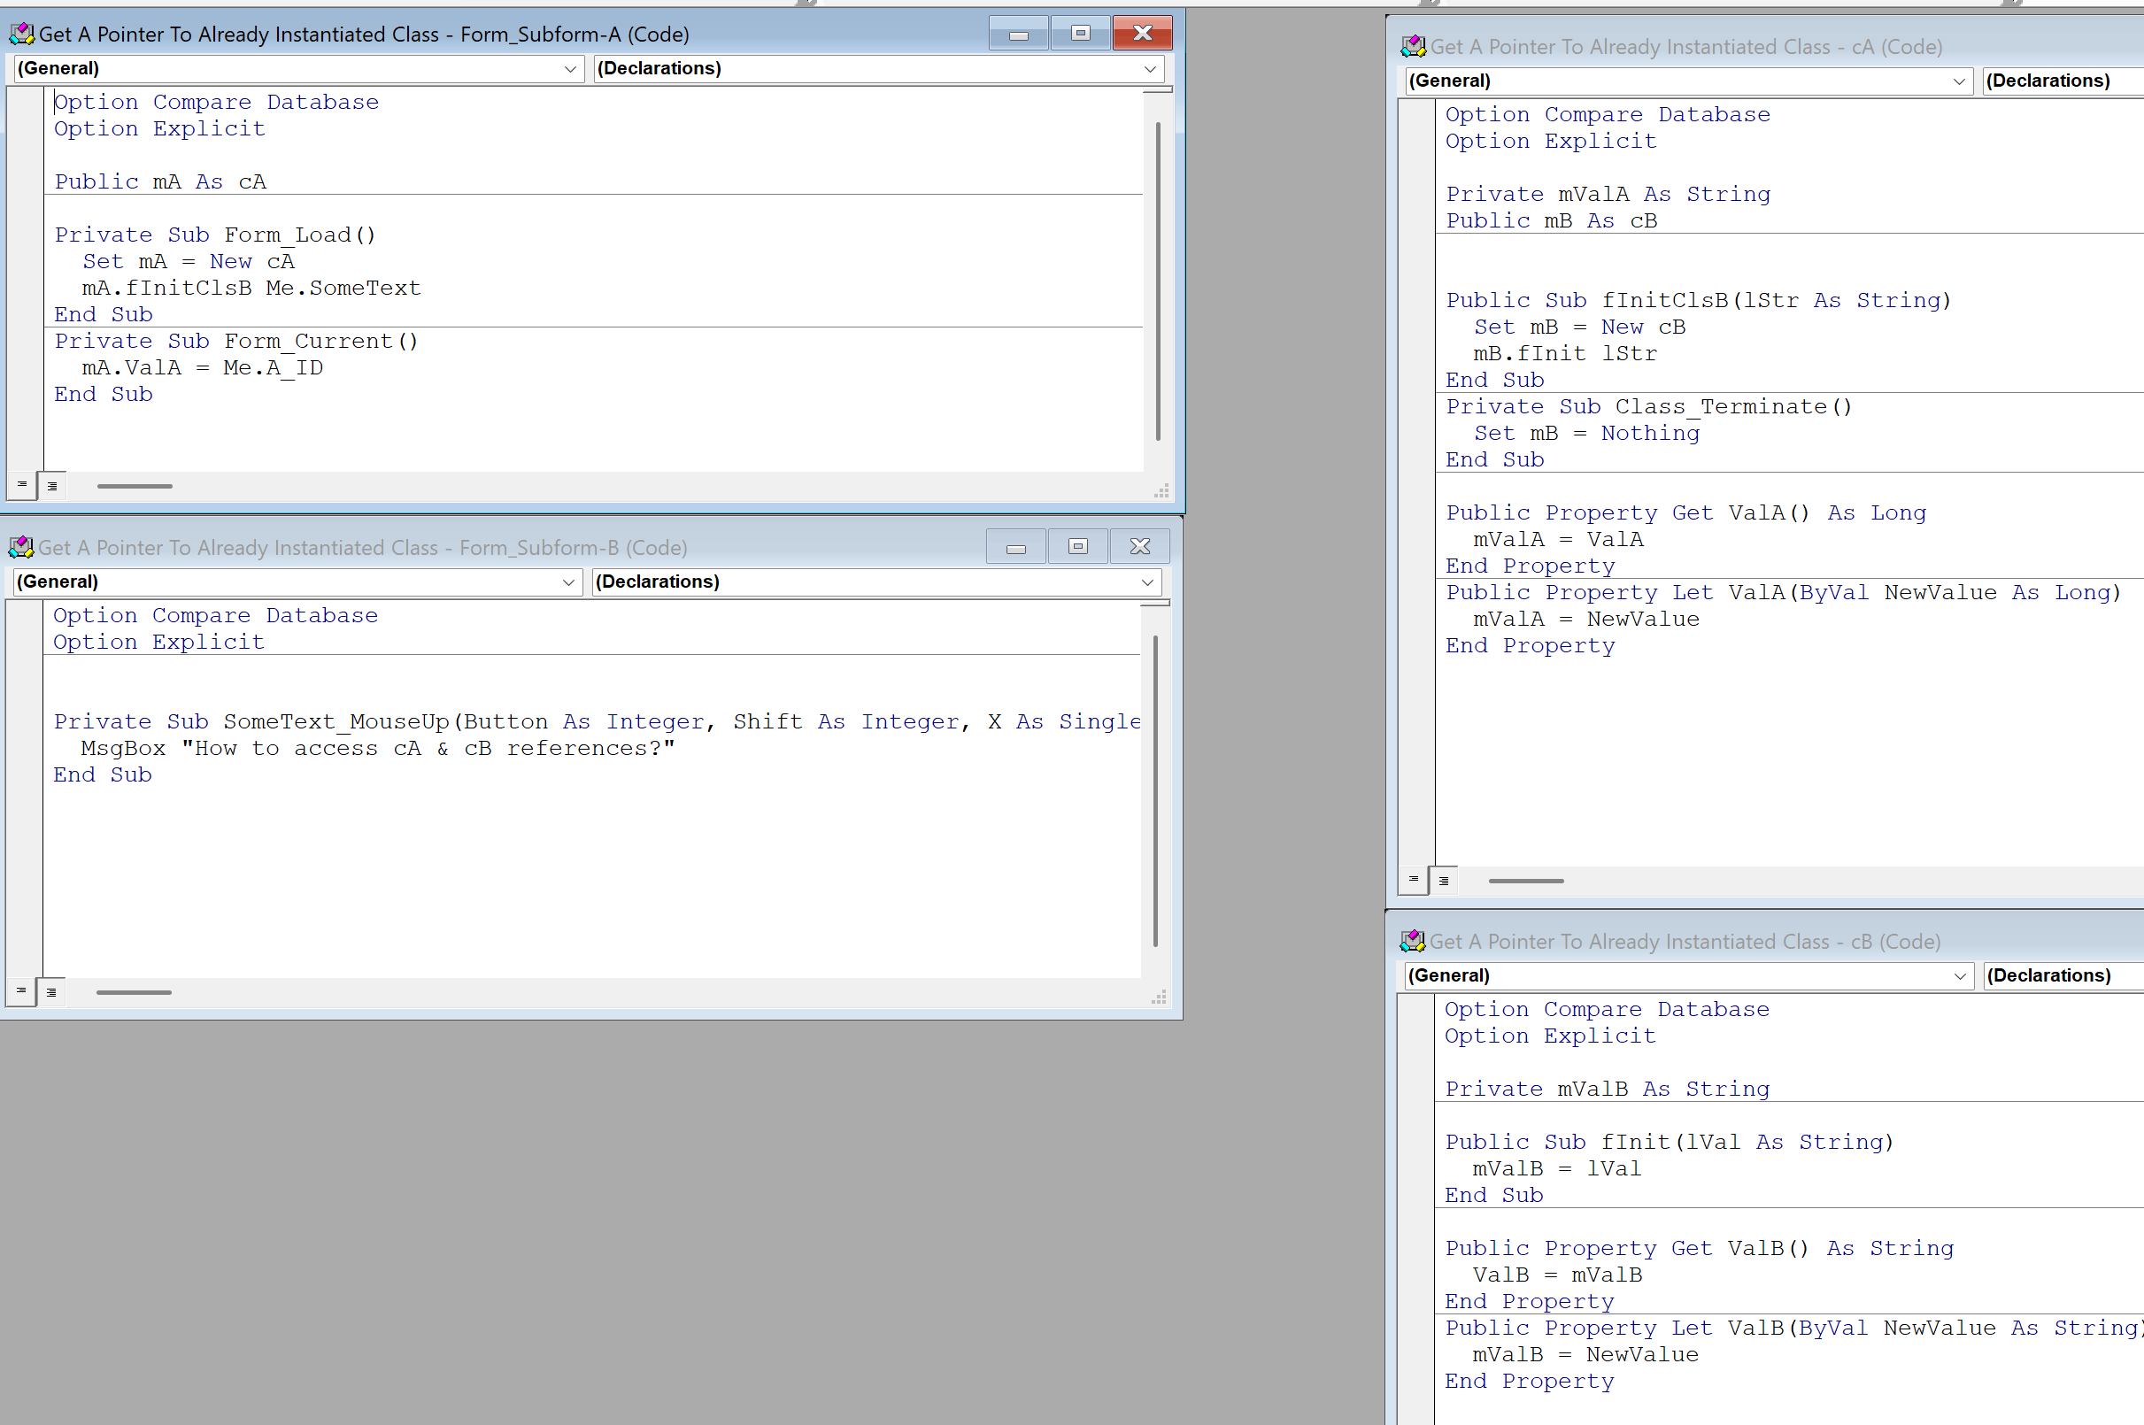Click Procedure View icon in cA code window
The height and width of the screenshot is (1425, 2144).
(x=1413, y=880)
